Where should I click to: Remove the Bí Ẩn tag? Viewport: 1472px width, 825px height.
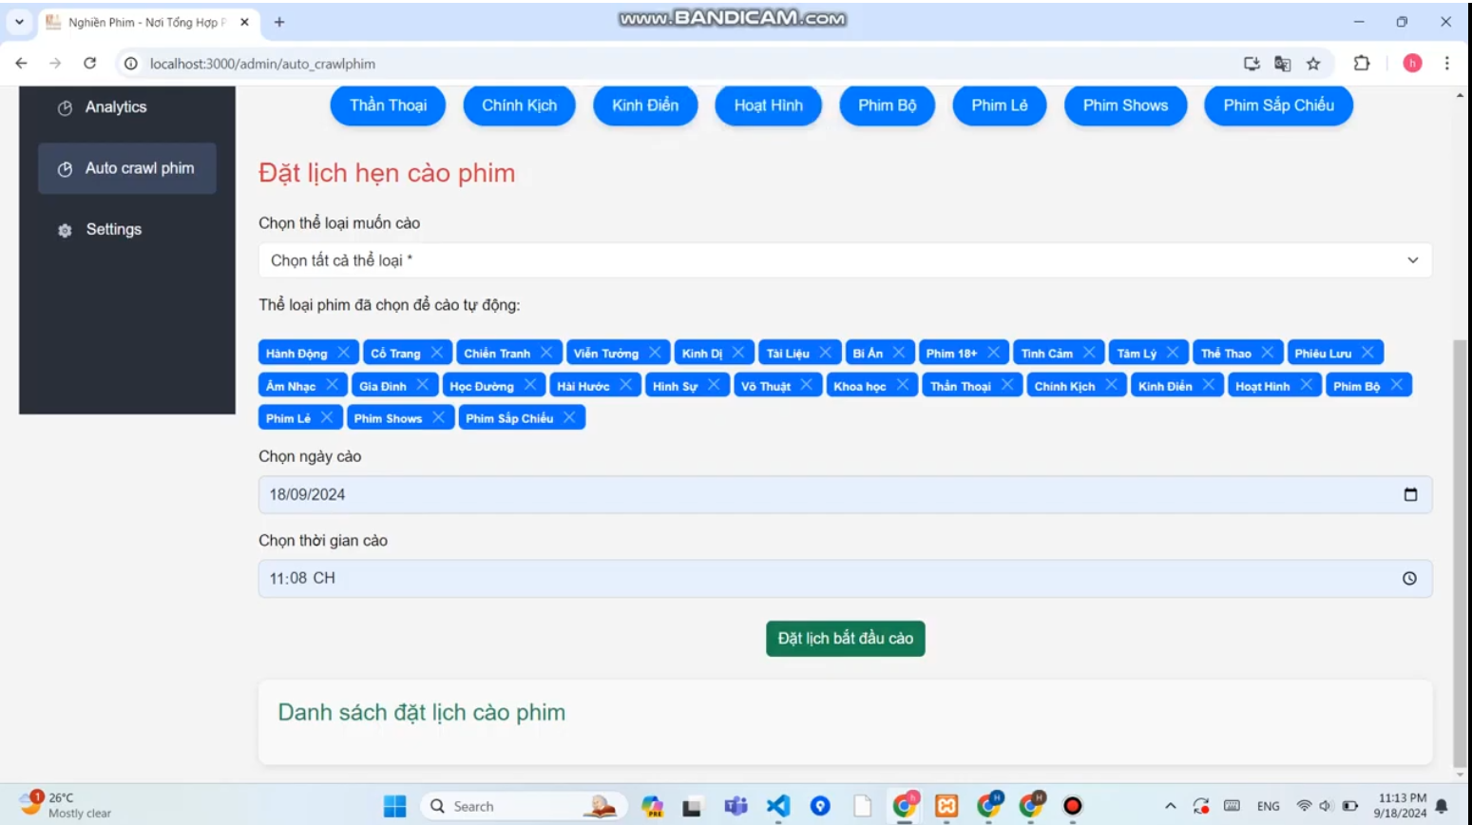(x=899, y=353)
